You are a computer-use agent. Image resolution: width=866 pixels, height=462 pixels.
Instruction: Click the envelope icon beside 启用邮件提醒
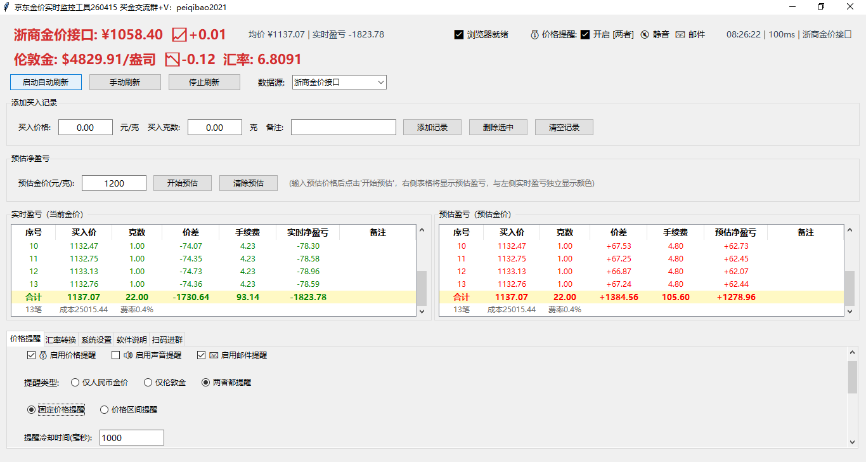(214, 355)
